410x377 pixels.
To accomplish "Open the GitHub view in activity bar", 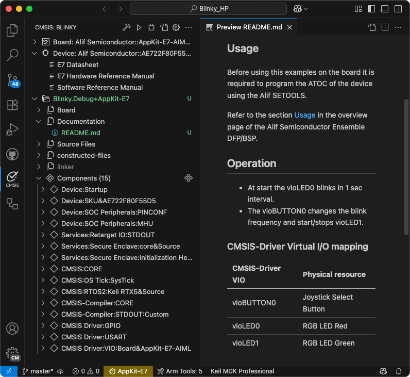I will 12,154.
